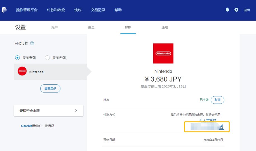Click the 2020年4月22日 start date

pos(213,140)
